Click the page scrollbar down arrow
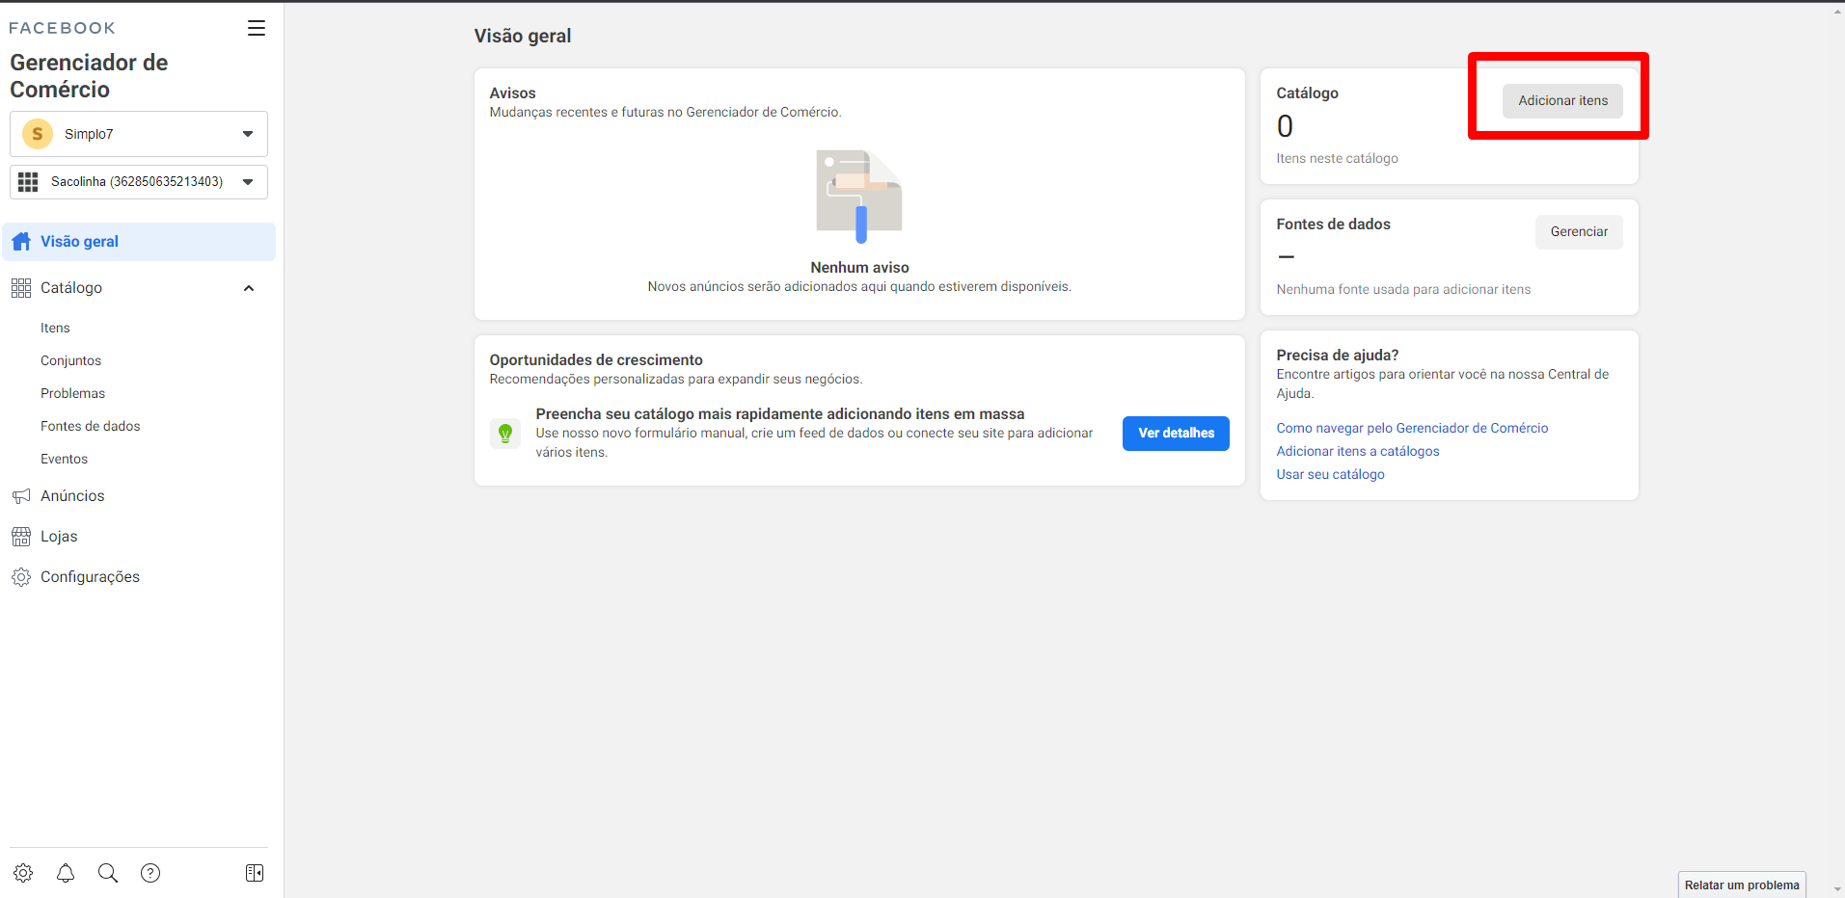This screenshot has width=1845, height=898. click(1837, 890)
